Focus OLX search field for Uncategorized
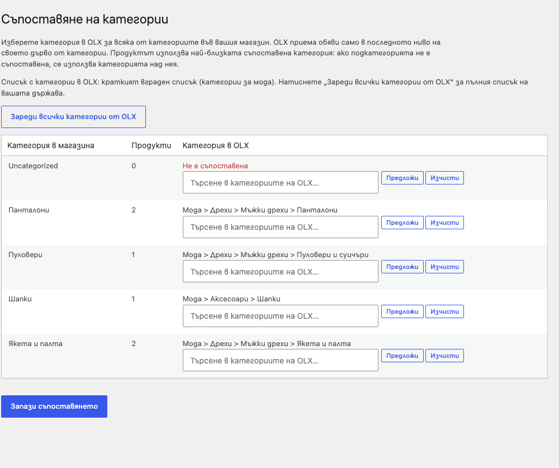The image size is (559, 468). coord(281,182)
